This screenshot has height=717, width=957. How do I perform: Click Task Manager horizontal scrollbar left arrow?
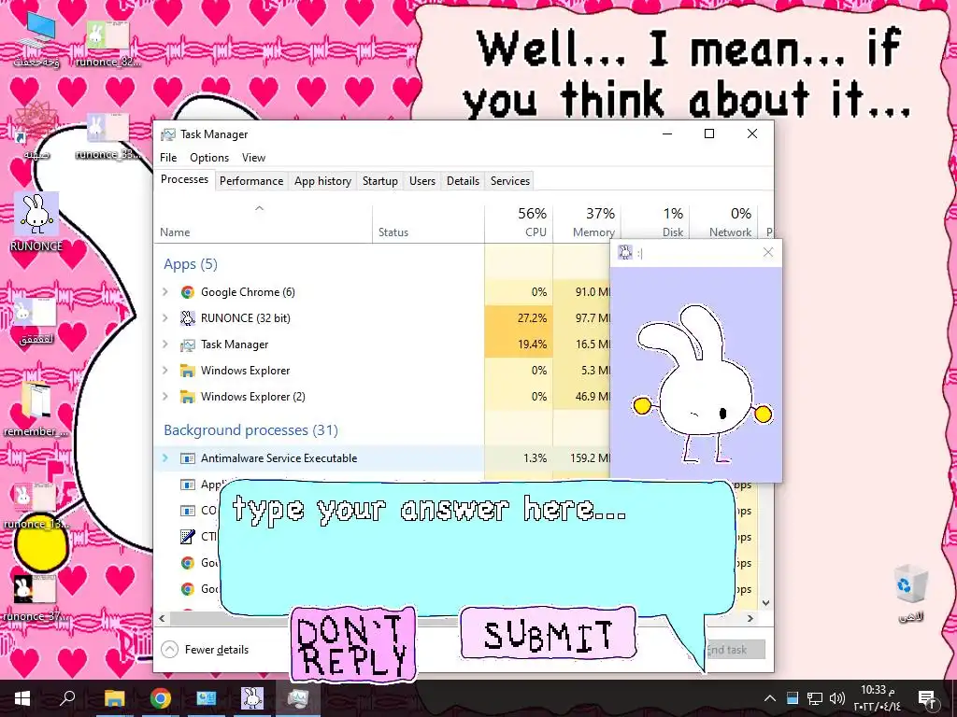(x=162, y=618)
